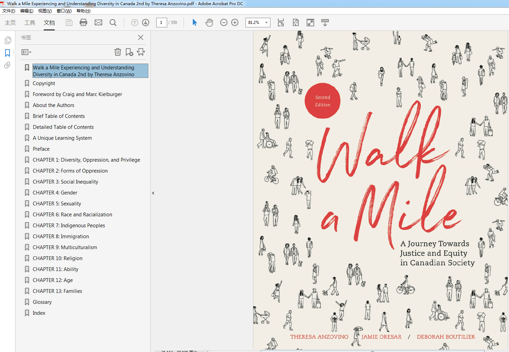Open Chapter 1: Diversity, Oppression, and Privilege
Viewport: 509px width, 352px height.
coord(86,160)
